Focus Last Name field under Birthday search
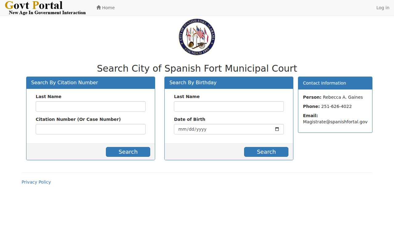The image size is (394, 246). [229, 106]
